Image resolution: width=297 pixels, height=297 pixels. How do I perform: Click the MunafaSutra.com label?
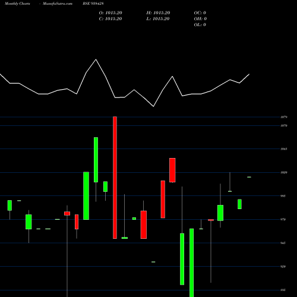click(x=58, y=4)
